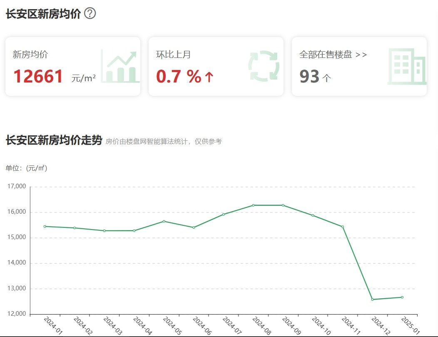Viewport: 438px width, 337px height.
Task: Click the 长安区新房均价走势 heading
Action: pos(54,140)
